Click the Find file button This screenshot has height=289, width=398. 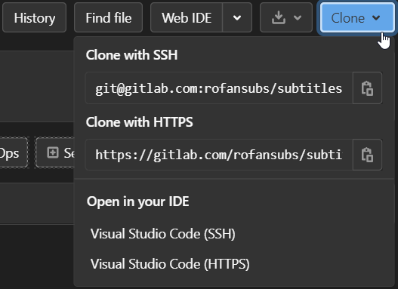tap(109, 18)
